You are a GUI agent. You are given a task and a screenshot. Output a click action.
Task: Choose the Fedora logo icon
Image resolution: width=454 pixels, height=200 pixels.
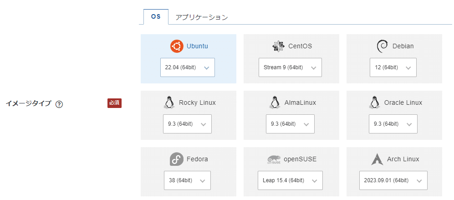click(177, 159)
